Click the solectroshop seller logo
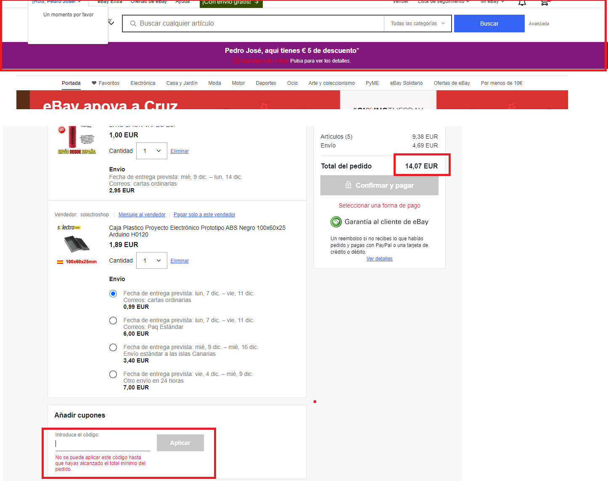This screenshot has width=608, height=481. click(69, 227)
